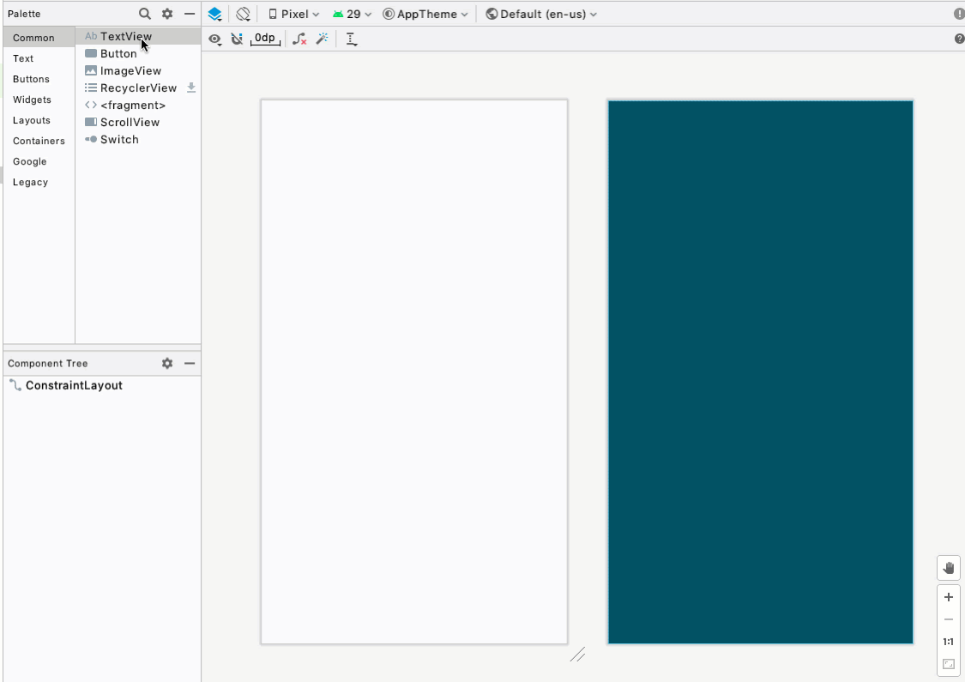
Task: Open Palette settings gear
Action: click(x=167, y=14)
